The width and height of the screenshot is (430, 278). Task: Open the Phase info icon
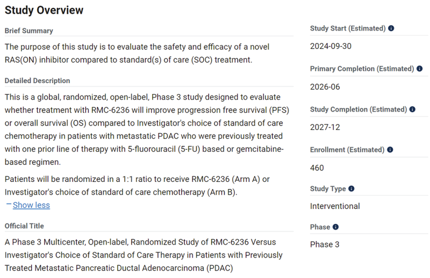335,228
